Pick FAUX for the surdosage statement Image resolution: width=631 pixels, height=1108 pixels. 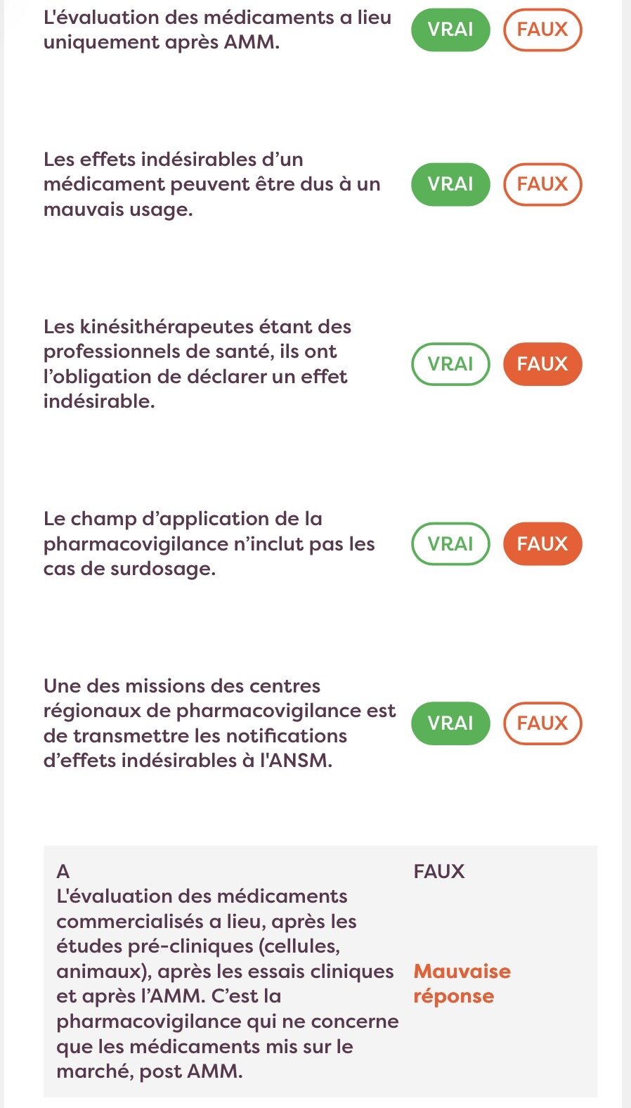coord(542,544)
